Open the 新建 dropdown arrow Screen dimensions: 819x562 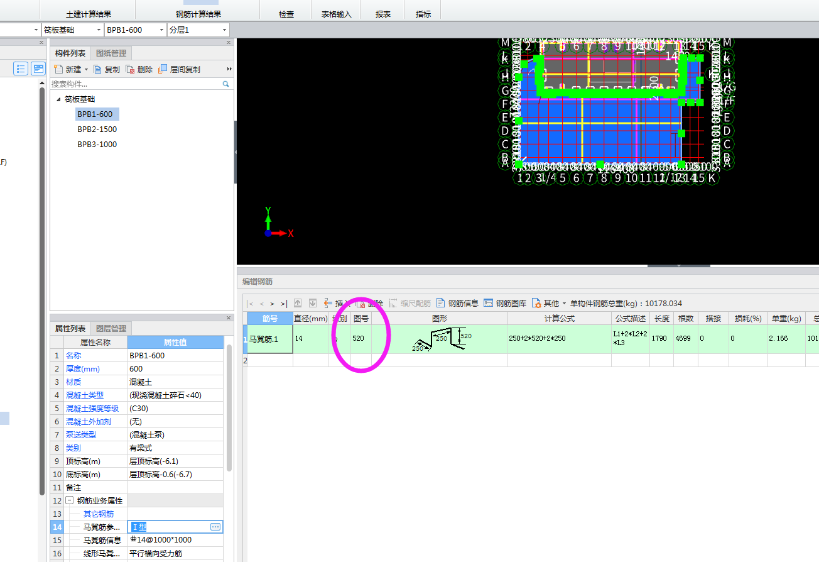click(87, 69)
